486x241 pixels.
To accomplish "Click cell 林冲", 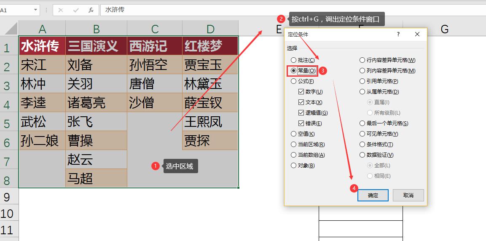I will (x=42, y=84).
